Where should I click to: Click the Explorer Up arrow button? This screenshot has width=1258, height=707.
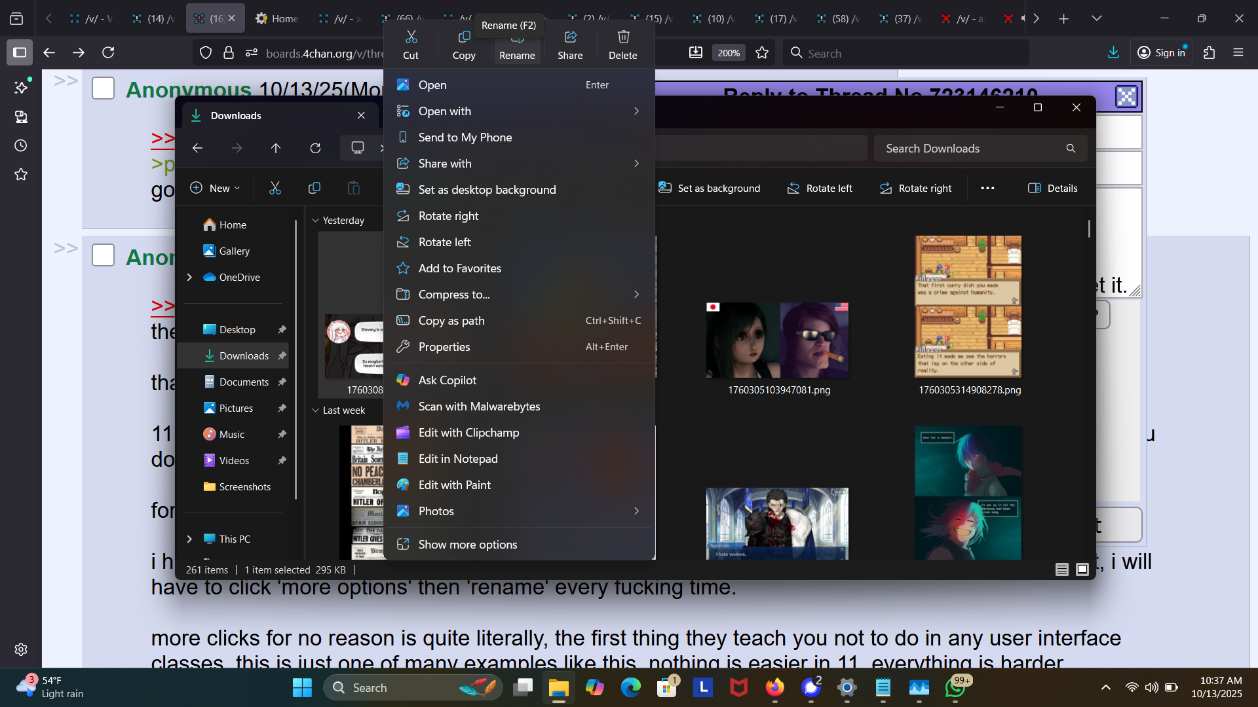click(276, 149)
